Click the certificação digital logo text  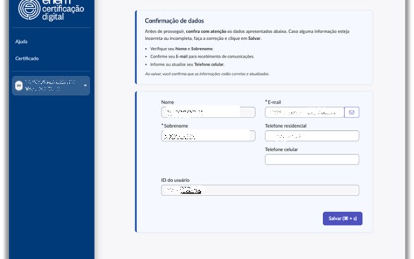(x=63, y=11)
